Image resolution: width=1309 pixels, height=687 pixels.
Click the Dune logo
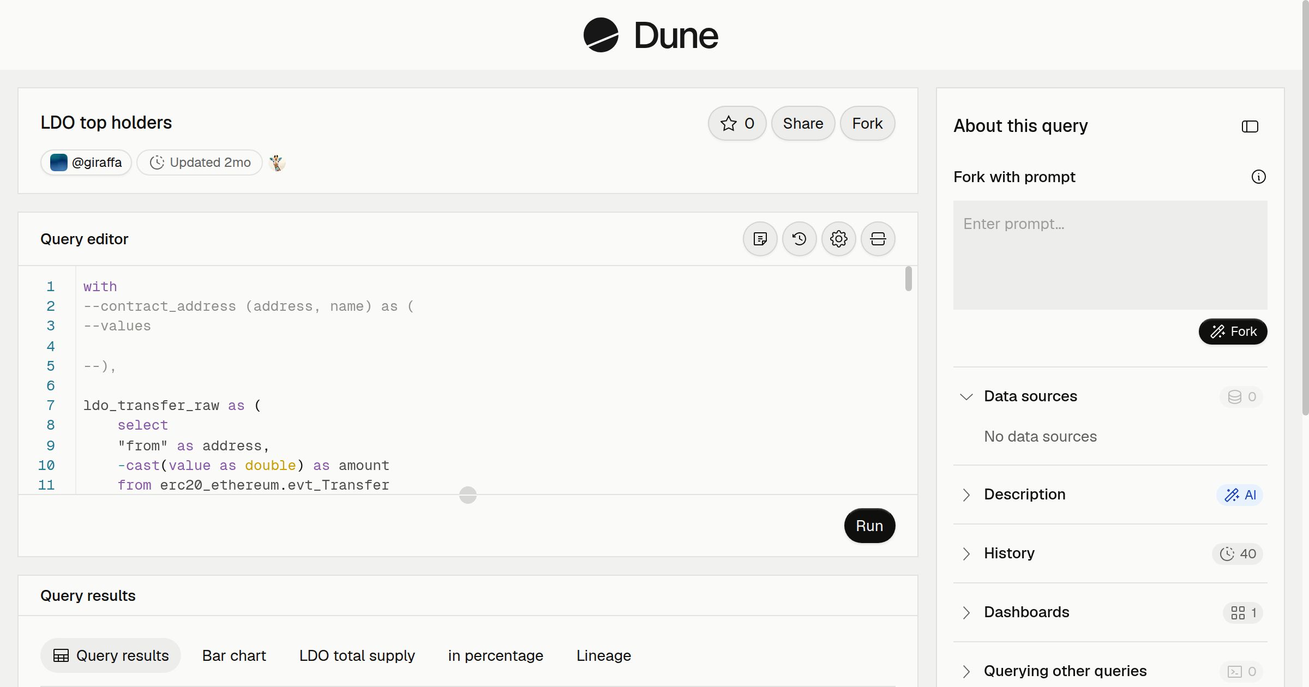[651, 35]
